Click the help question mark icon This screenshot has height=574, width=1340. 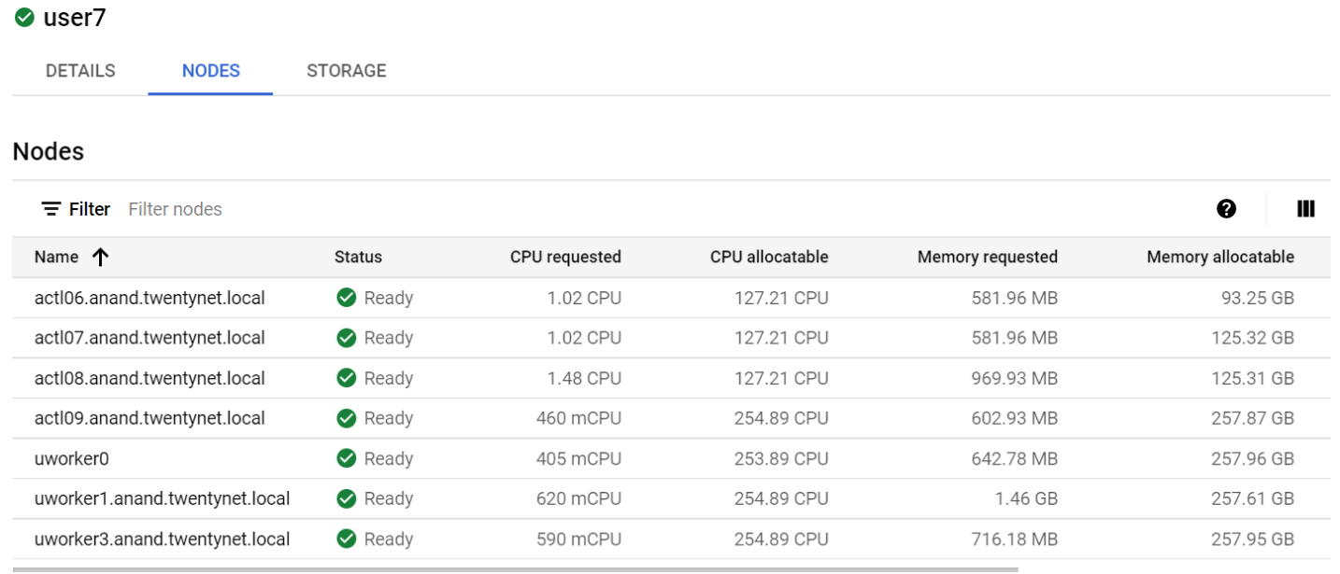(x=1226, y=209)
